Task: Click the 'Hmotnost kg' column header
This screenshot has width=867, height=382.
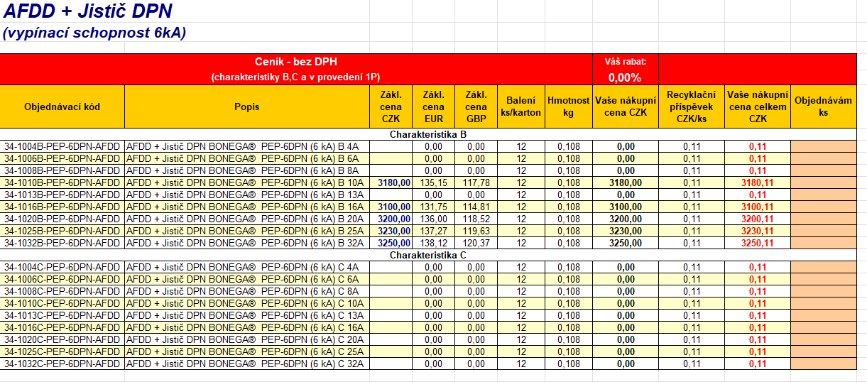Action: coord(569,107)
